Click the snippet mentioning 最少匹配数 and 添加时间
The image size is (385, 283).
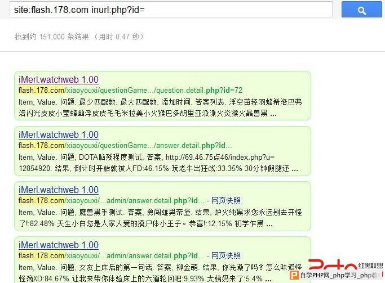coord(160,107)
